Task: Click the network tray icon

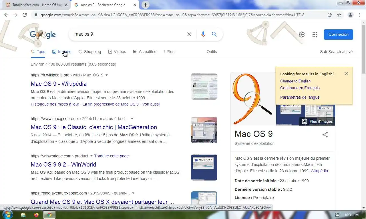Action: pyautogui.click(x=337, y=215)
